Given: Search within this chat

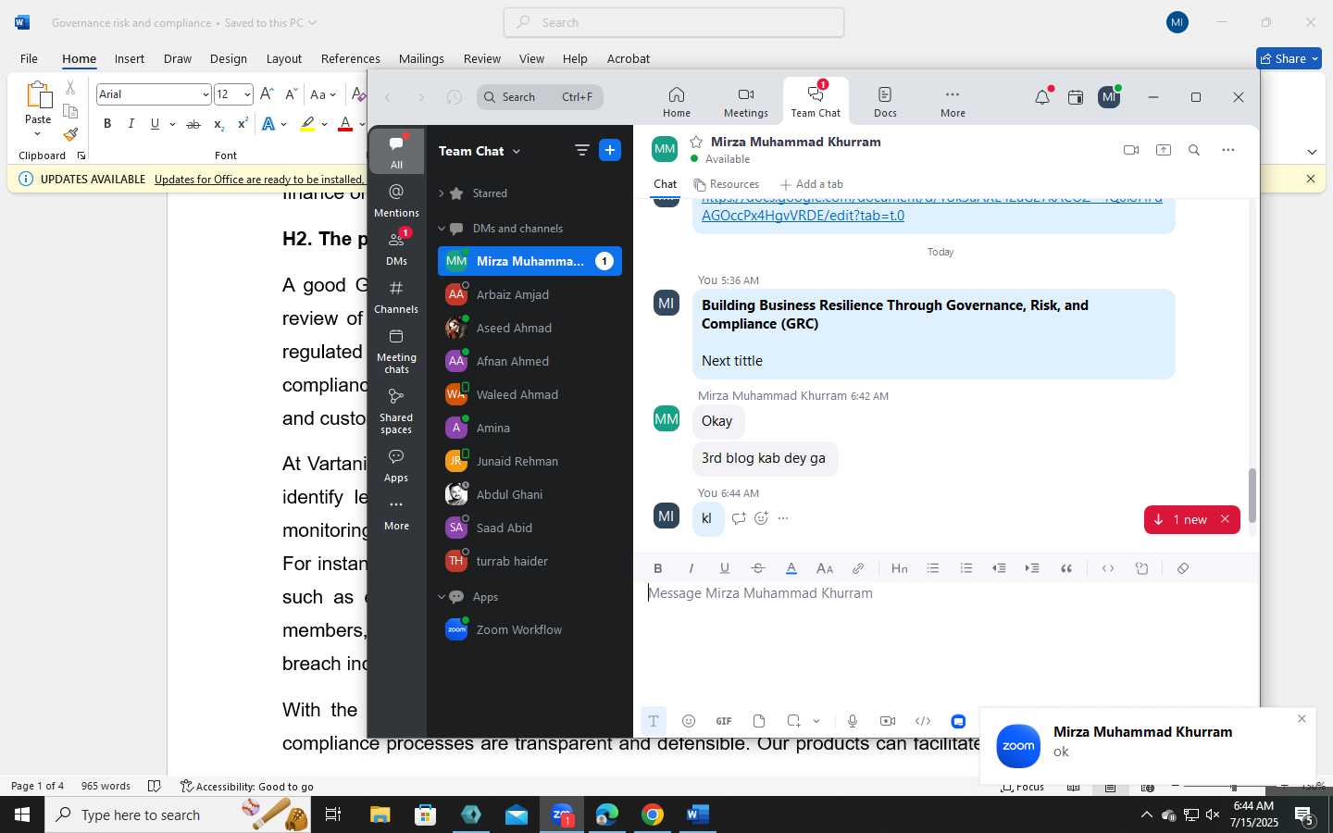Looking at the screenshot, I should click(x=1193, y=150).
